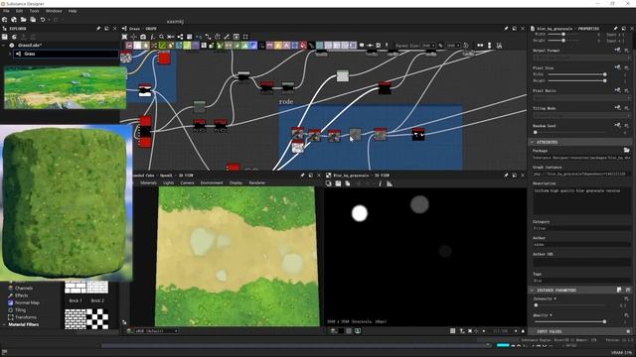This screenshot has height=357, width=636.
Task: Collapse the GrassLsds package in Explorer
Action: coord(4,46)
